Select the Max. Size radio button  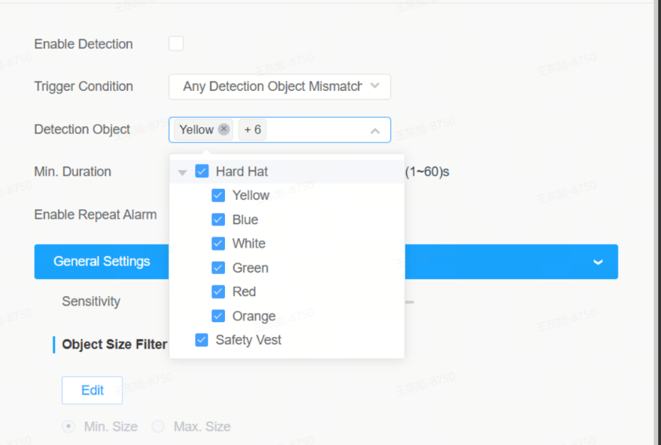tap(158, 427)
